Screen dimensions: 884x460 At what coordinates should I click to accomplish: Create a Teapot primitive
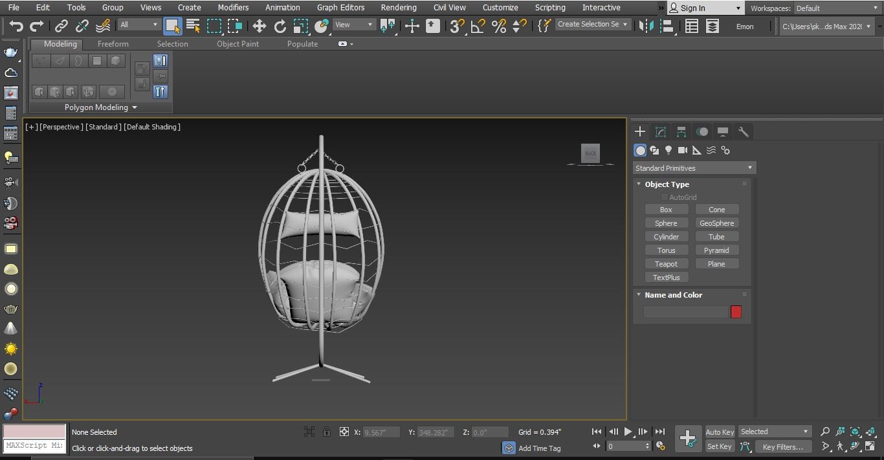(x=666, y=263)
